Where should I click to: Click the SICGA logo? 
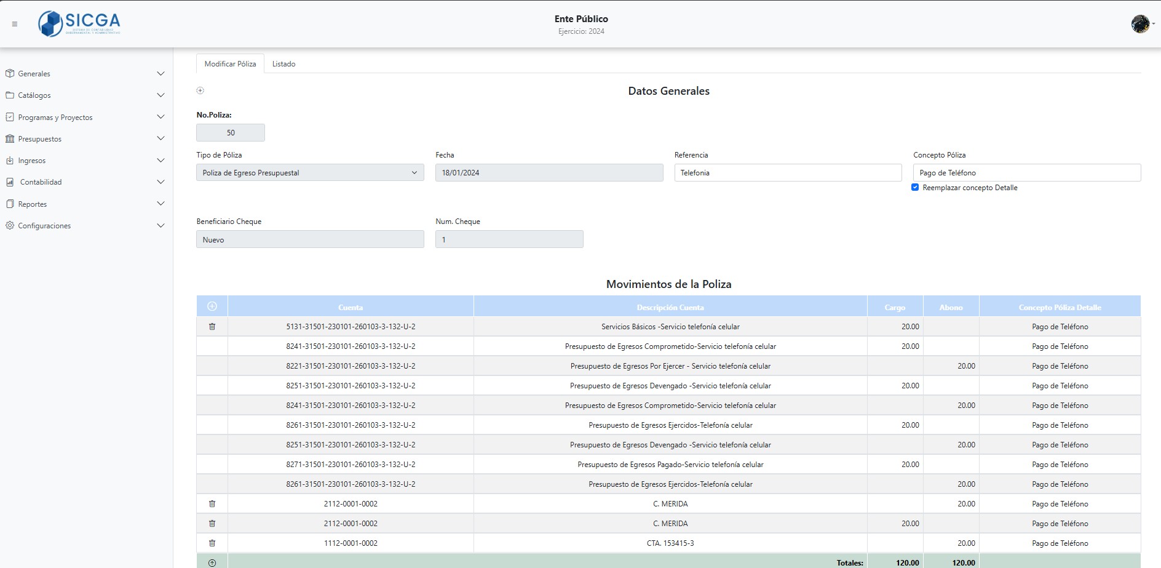coord(79,24)
